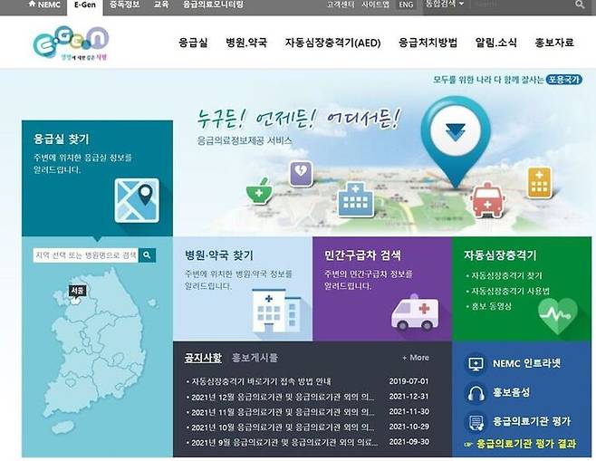The width and height of the screenshot is (596, 461).
Task: Open the 병원·약국 찾기 tile
Action: pyautogui.click(x=243, y=288)
